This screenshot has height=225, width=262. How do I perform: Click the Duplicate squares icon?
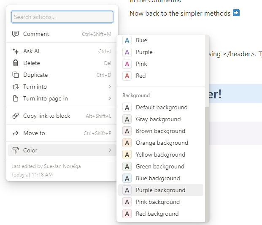[x=16, y=75]
